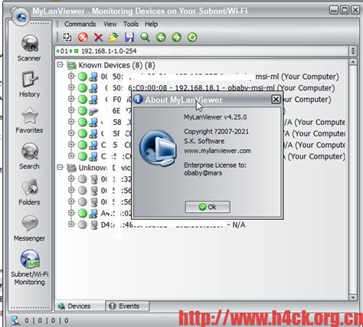Click the first start-scan toolbar icon
This screenshot has height=327, width=363.
pos(67,38)
